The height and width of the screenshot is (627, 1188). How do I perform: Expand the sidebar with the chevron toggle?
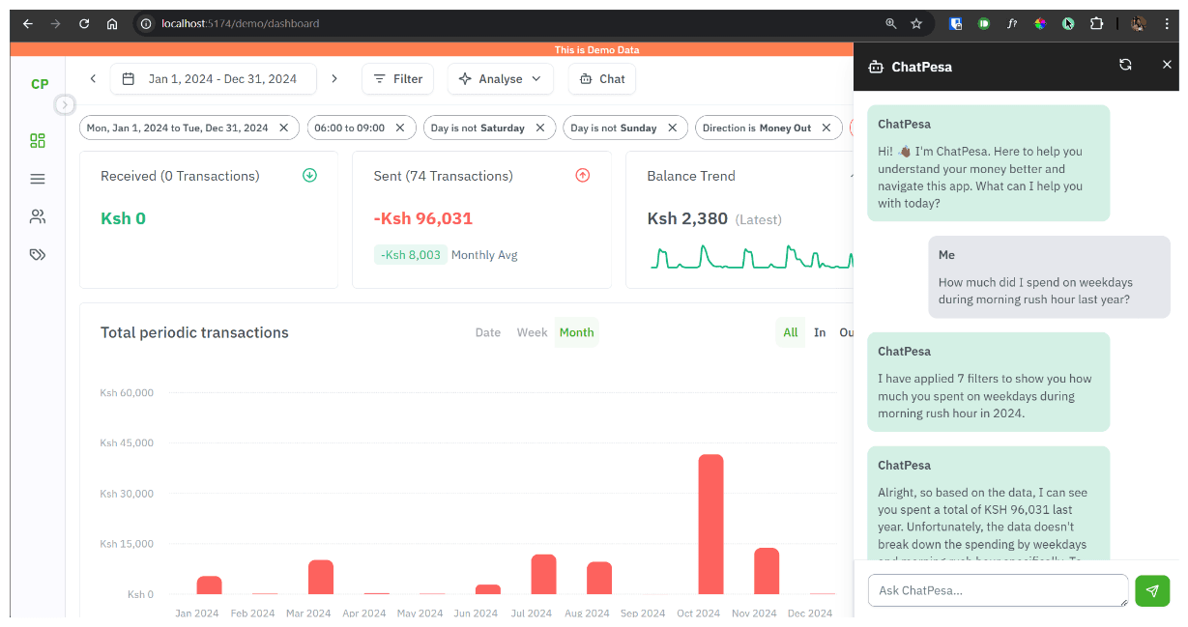[65, 104]
